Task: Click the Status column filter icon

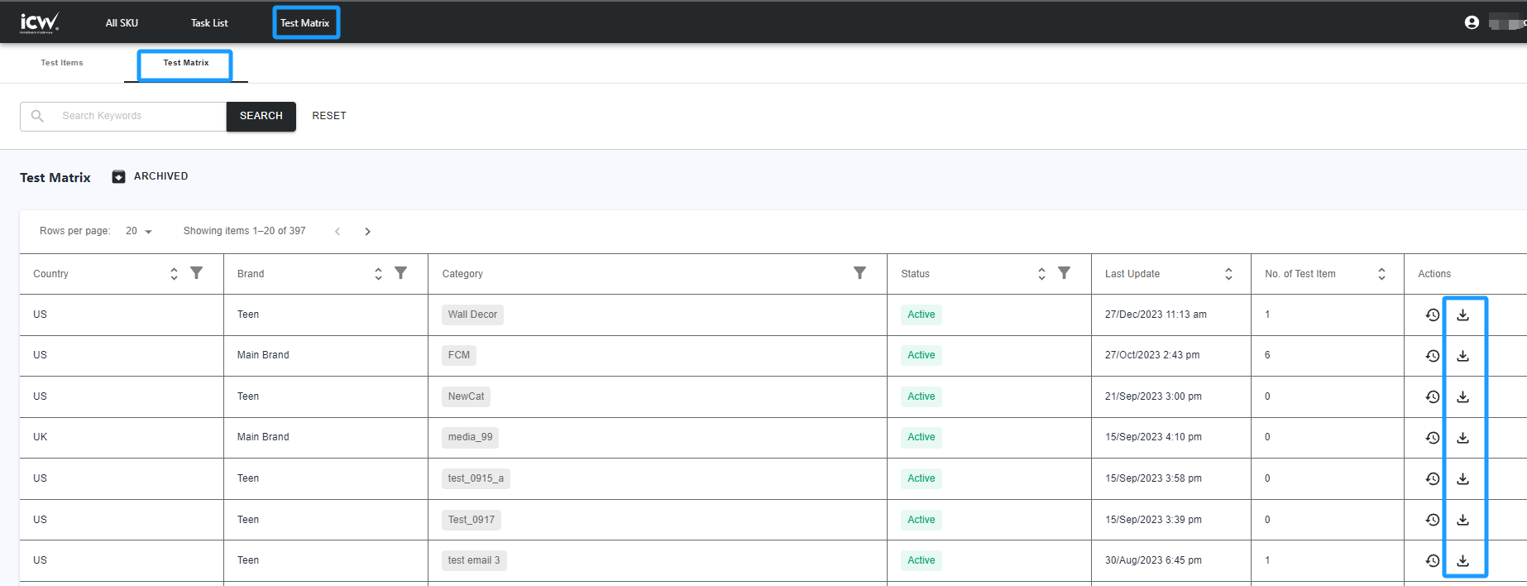Action: (x=1064, y=273)
